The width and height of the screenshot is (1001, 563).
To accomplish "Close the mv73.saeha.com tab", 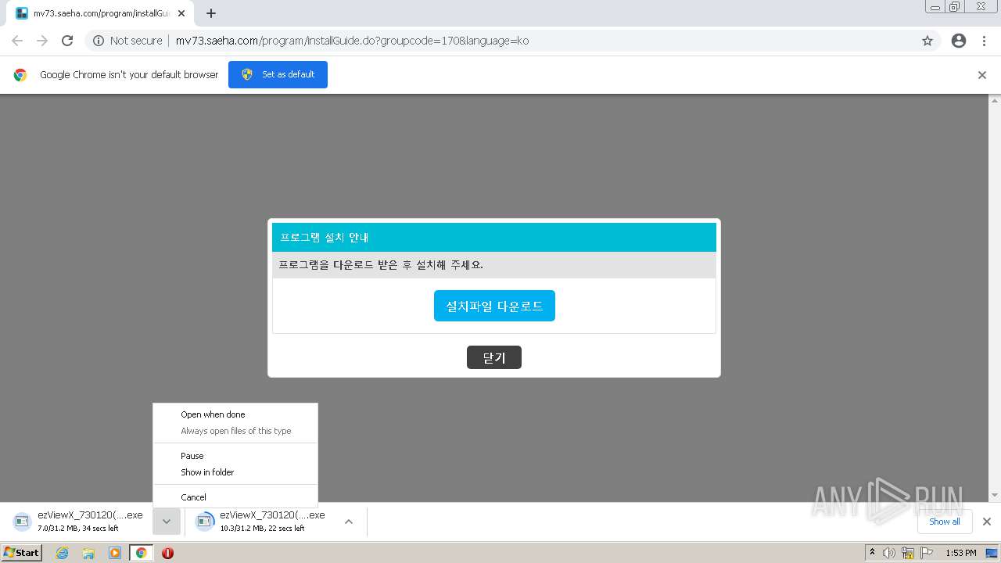I will [x=181, y=13].
